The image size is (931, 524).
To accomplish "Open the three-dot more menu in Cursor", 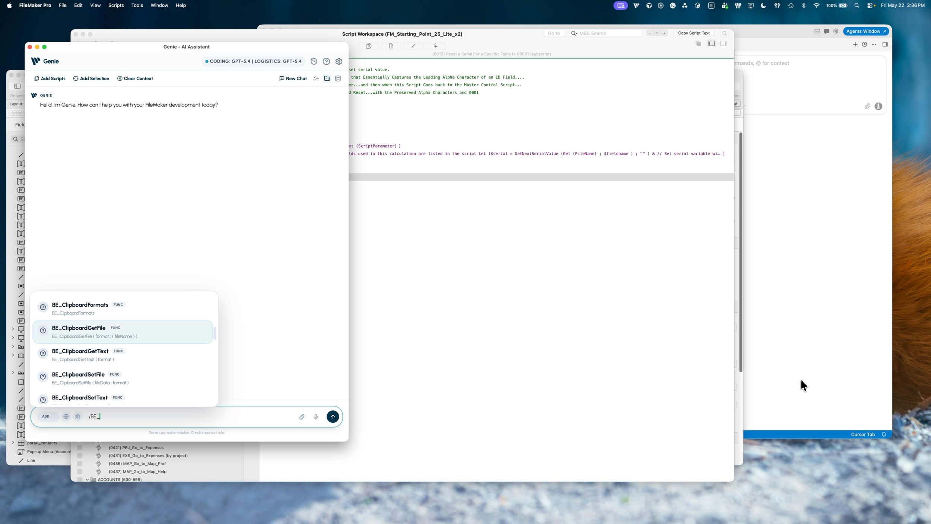I will 874,44.
